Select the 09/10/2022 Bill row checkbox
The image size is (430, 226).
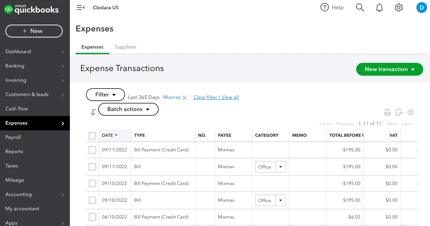pos(92,200)
